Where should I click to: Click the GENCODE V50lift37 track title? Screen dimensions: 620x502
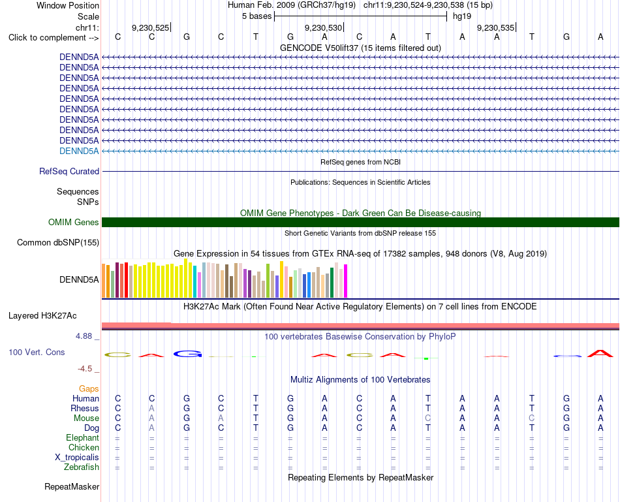point(360,48)
